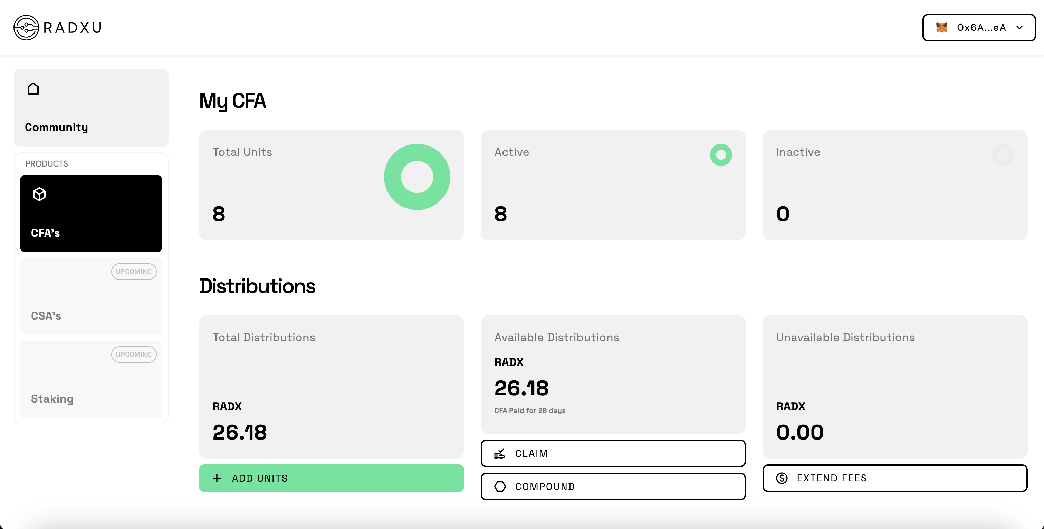This screenshot has width=1044, height=529.
Task: Select the CFA's product in the sidebar
Action: 90,213
